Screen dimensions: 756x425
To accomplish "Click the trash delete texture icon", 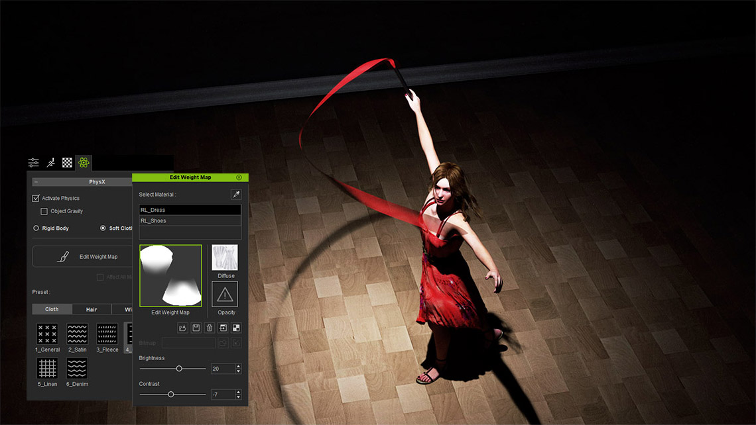I will 210,328.
